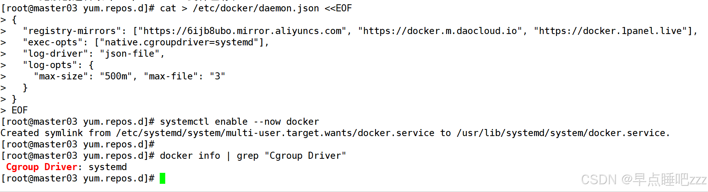
Task: Click the /usr/lib/systemd/system/docker.service path
Action: (561, 133)
